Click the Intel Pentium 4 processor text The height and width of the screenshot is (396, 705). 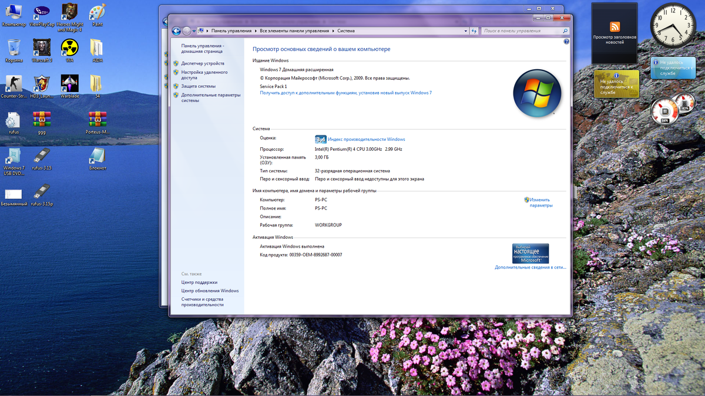[x=358, y=149]
